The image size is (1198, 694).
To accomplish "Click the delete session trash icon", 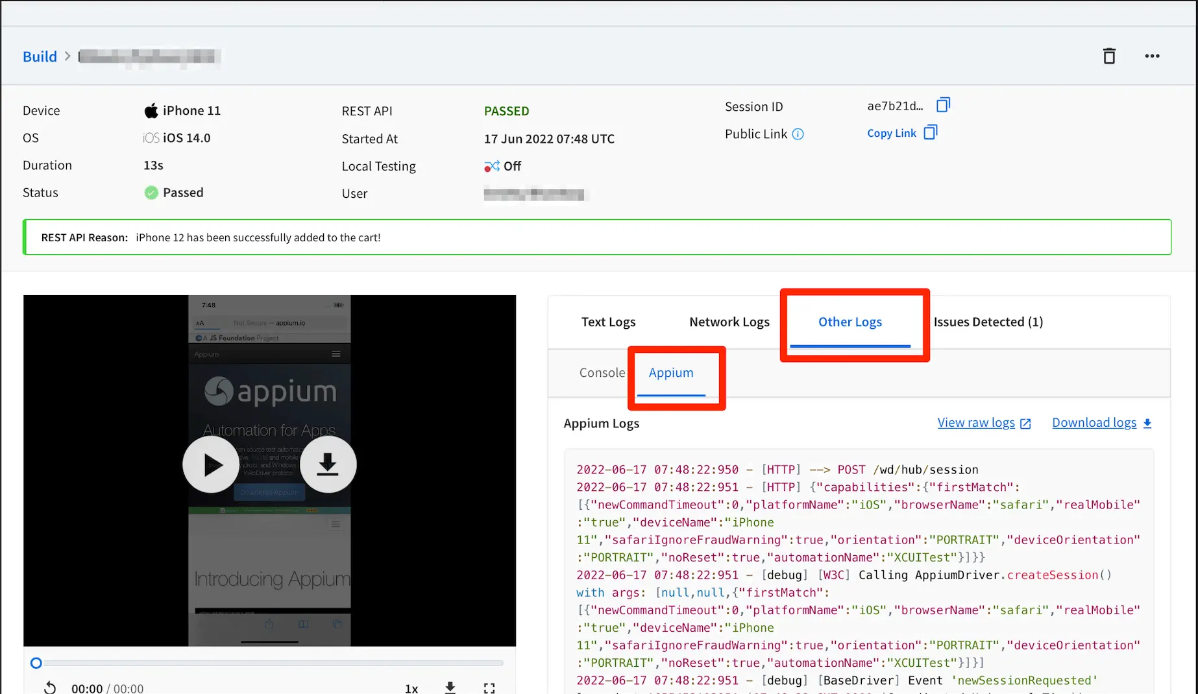I will pos(1109,56).
